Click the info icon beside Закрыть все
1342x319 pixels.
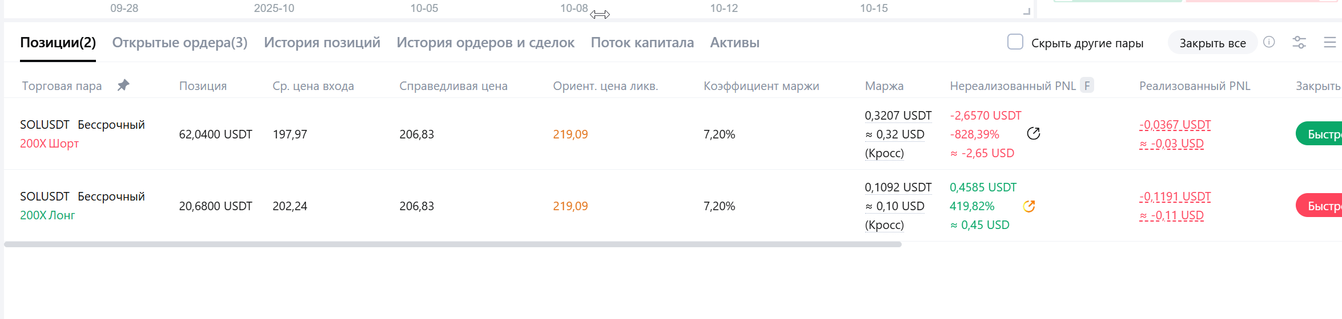(1269, 42)
